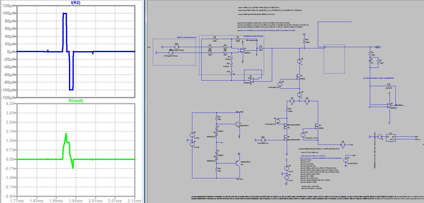Click the green V(vout) waveform peak

pyautogui.click(x=66, y=134)
